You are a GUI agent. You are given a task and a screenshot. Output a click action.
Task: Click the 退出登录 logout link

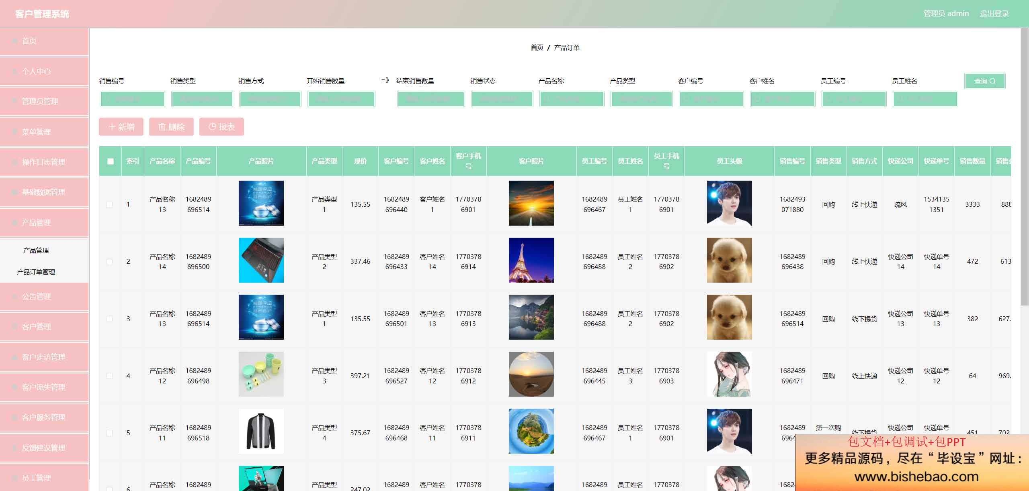pos(994,14)
